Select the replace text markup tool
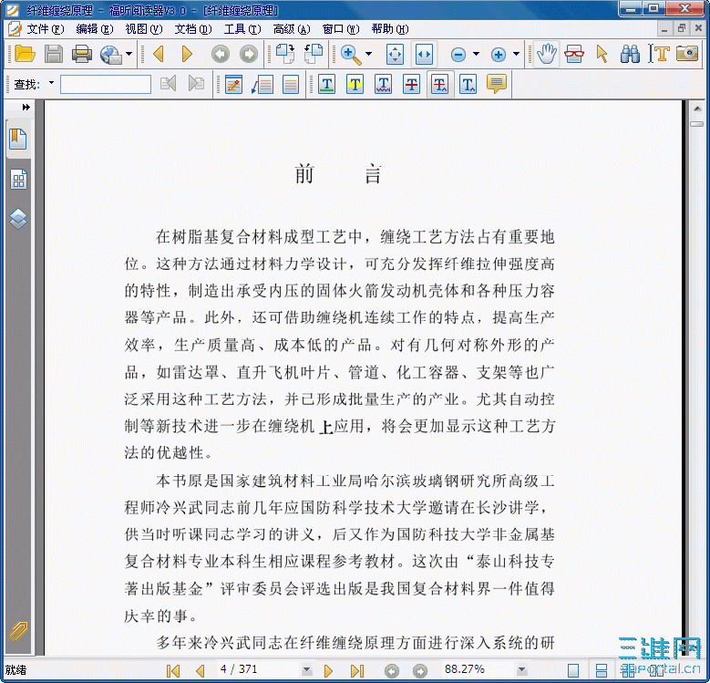This screenshot has width=710, height=683. click(x=439, y=84)
